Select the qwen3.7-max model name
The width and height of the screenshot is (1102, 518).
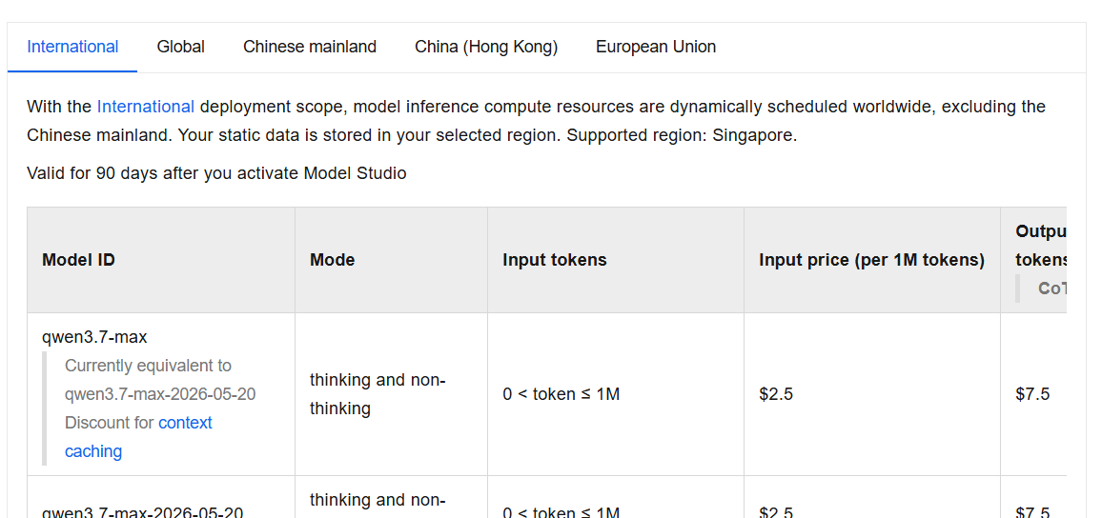click(x=95, y=337)
